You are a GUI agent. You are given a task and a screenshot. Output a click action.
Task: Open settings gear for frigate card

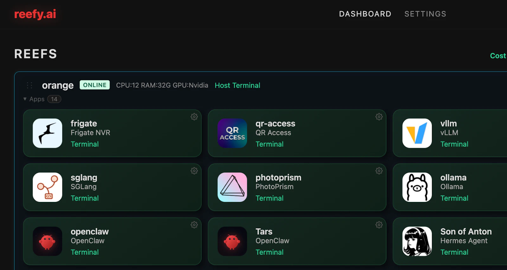pos(194,117)
